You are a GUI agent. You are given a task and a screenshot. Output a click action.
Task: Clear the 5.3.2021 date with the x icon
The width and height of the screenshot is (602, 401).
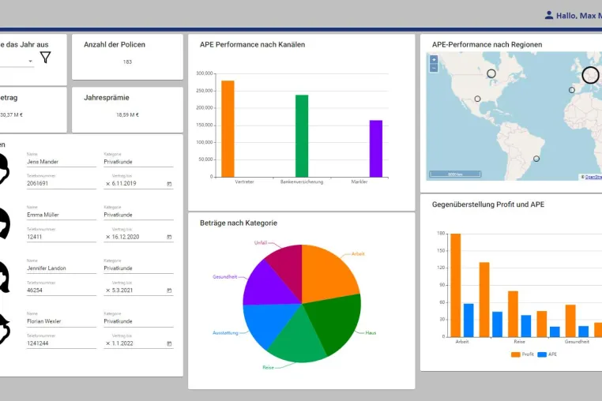108,290
